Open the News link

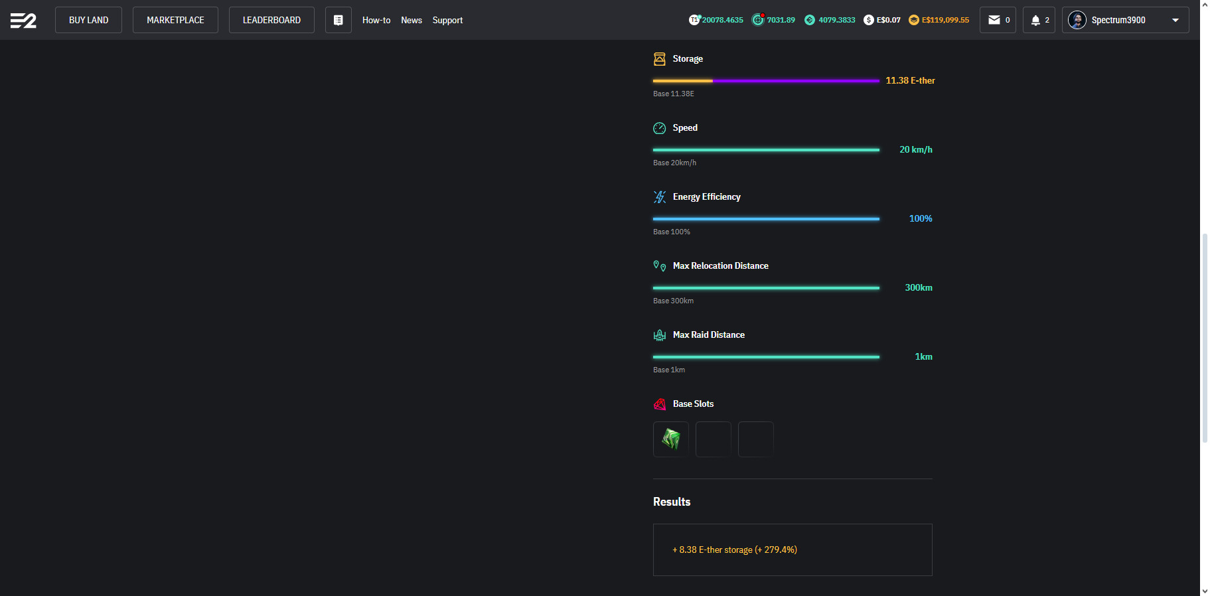point(412,20)
